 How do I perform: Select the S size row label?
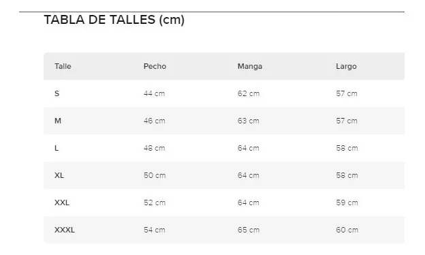(x=57, y=93)
